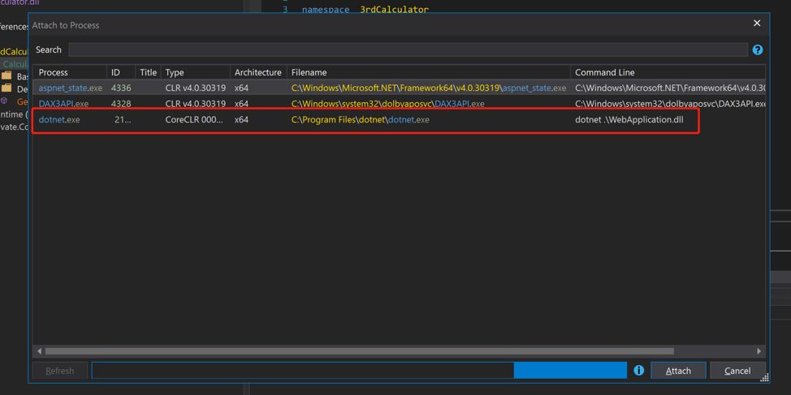Viewport: 791px width, 395px height.
Task: Click the dotnet .\WebApplication.dll command line
Action: pos(629,120)
